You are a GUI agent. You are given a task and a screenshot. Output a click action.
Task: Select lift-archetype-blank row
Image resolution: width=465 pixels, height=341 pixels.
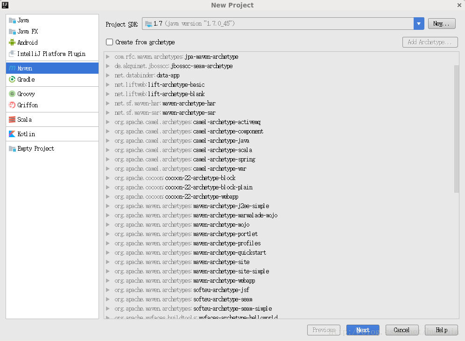click(x=279, y=94)
